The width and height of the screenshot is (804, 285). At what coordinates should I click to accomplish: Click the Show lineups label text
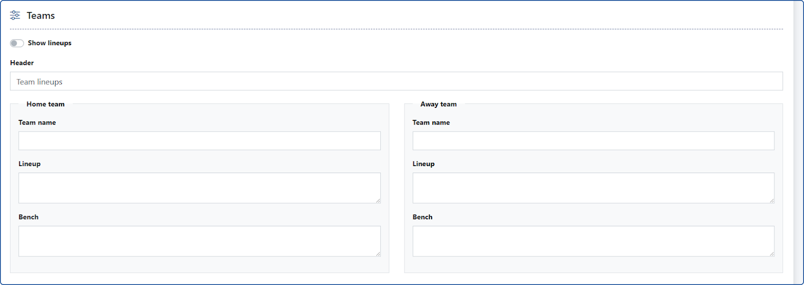(x=49, y=43)
